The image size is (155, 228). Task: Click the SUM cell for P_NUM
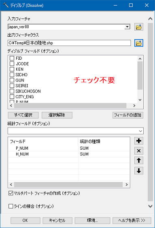click(x=104, y=148)
